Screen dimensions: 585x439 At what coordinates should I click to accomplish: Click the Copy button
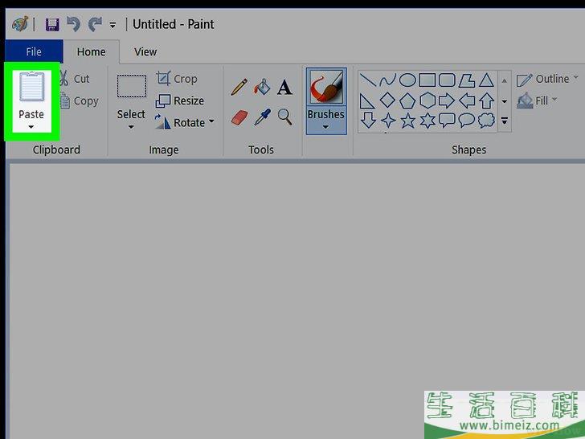click(79, 101)
